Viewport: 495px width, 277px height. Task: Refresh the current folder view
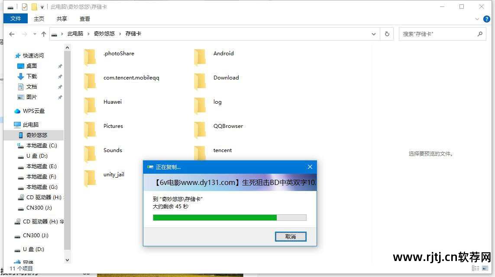(387, 34)
